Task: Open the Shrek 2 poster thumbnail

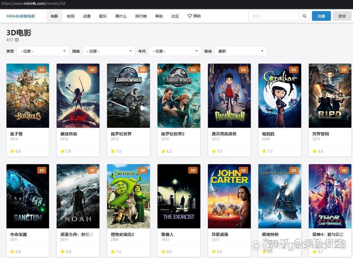Action: pyautogui.click(x=128, y=196)
